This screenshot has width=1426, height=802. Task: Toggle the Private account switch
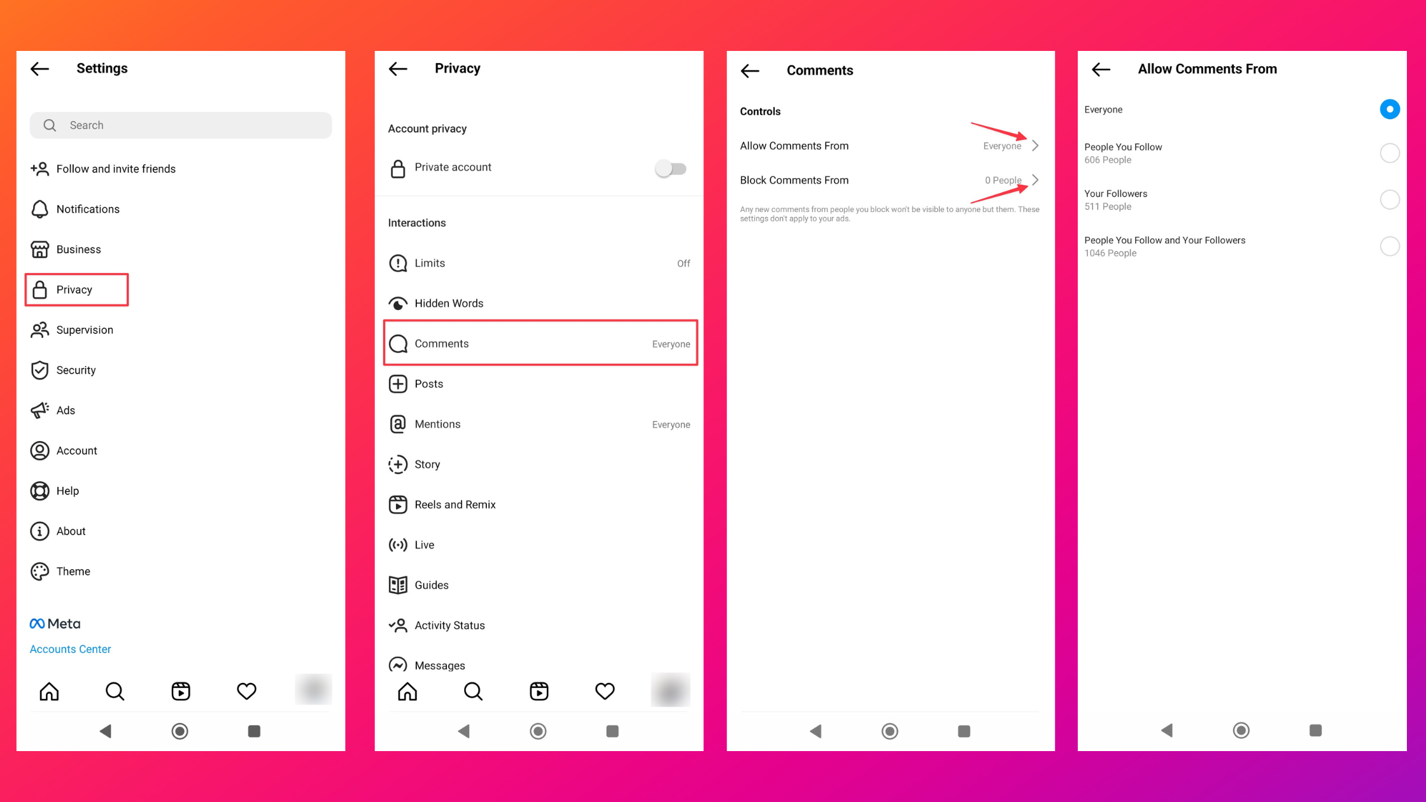click(672, 167)
